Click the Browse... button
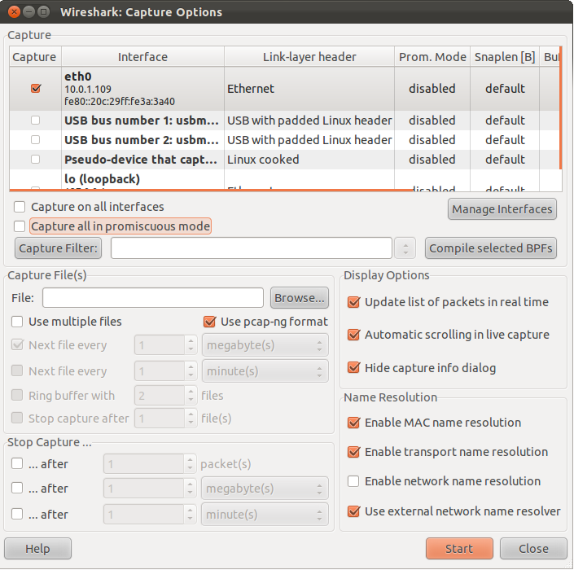574x570 pixels. 300,298
